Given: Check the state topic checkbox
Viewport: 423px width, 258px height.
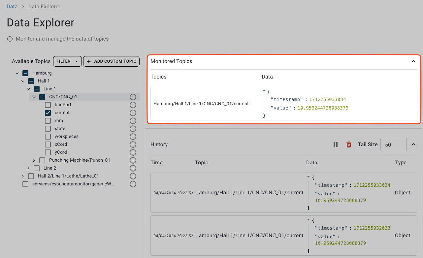Looking at the screenshot, I should pyautogui.click(x=48, y=129).
